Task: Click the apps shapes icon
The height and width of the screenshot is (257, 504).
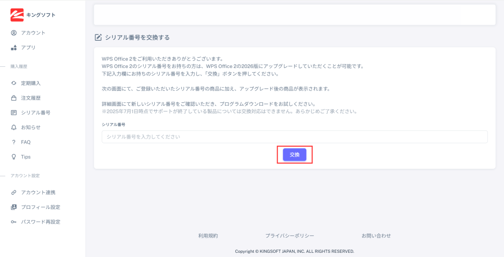Action: (x=14, y=47)
